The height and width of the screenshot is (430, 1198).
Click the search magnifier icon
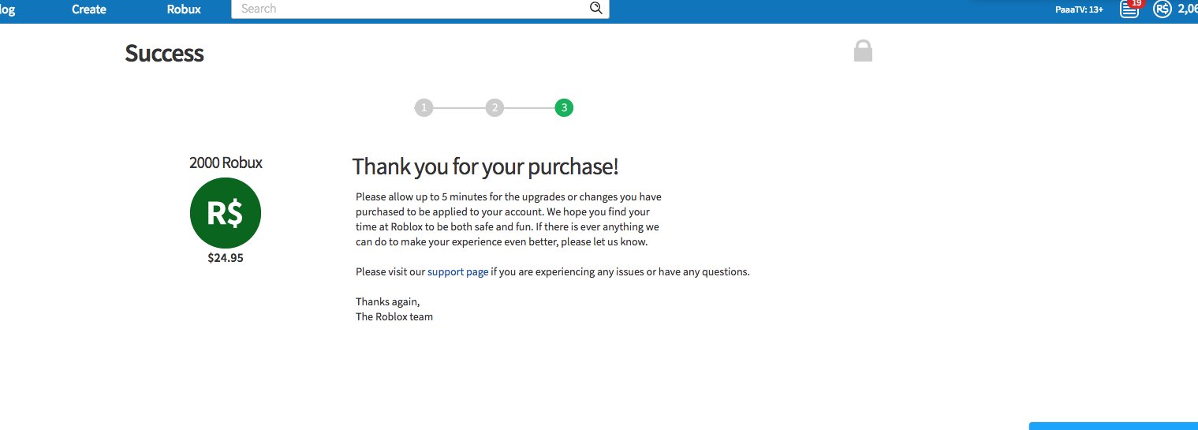(x=595, y=9)
